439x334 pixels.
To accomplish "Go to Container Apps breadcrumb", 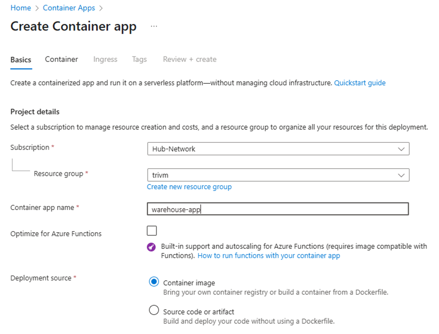I will point(69,8).
